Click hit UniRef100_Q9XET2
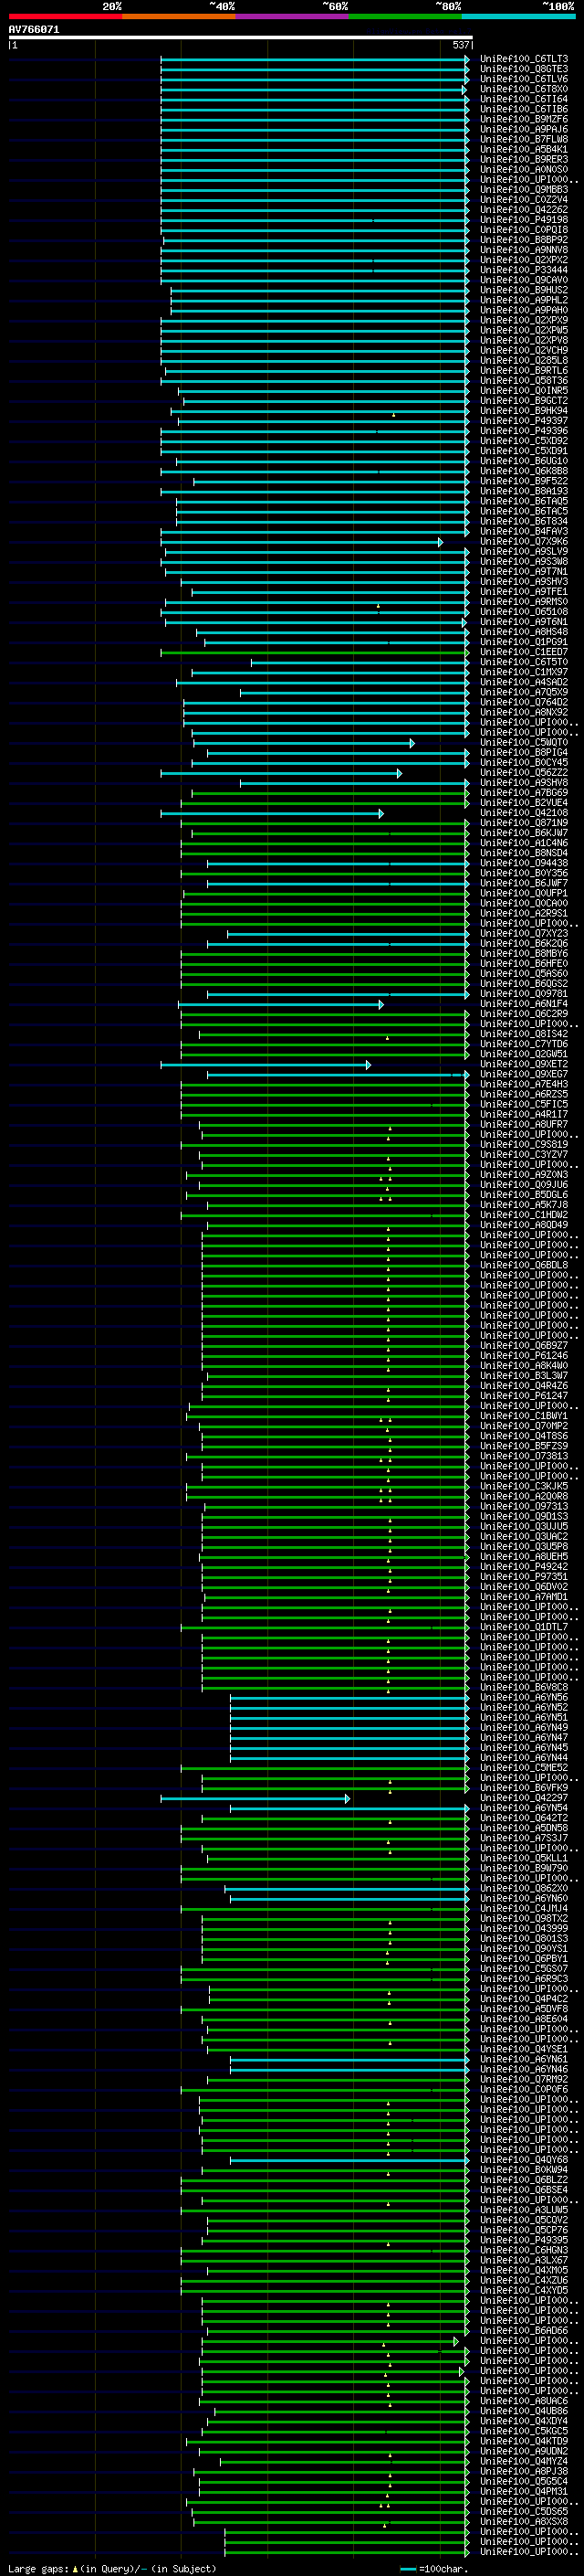Screen dimensions: 584x2576 (x=524, y=1064)
